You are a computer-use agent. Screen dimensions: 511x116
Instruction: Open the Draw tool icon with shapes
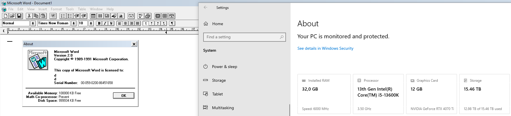coord(114,16)
